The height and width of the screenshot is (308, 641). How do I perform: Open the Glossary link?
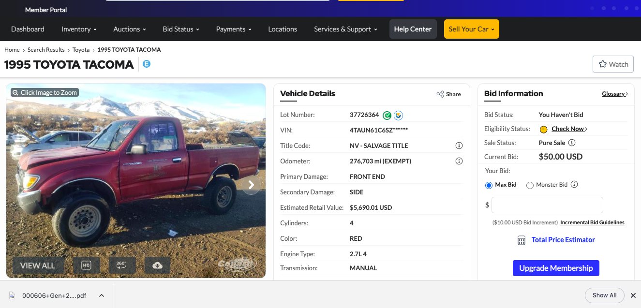(615, 94)
